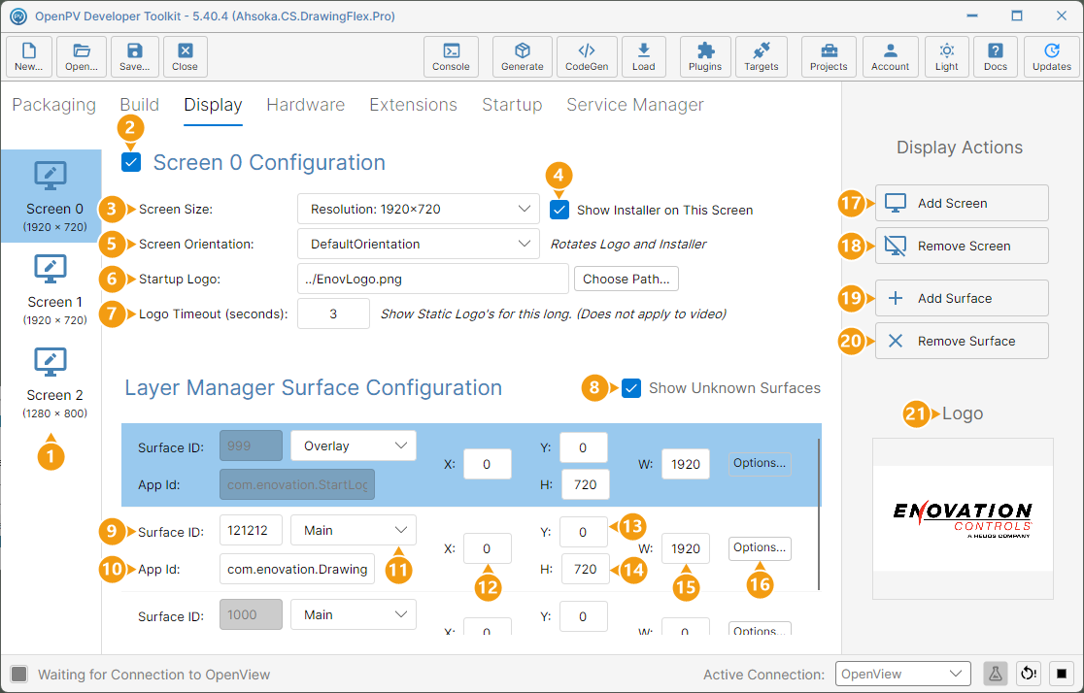Image resolution: width=1084 pixels, height=693 pixels.
Task: Click the Startup Logo path field
Action: 433,280
